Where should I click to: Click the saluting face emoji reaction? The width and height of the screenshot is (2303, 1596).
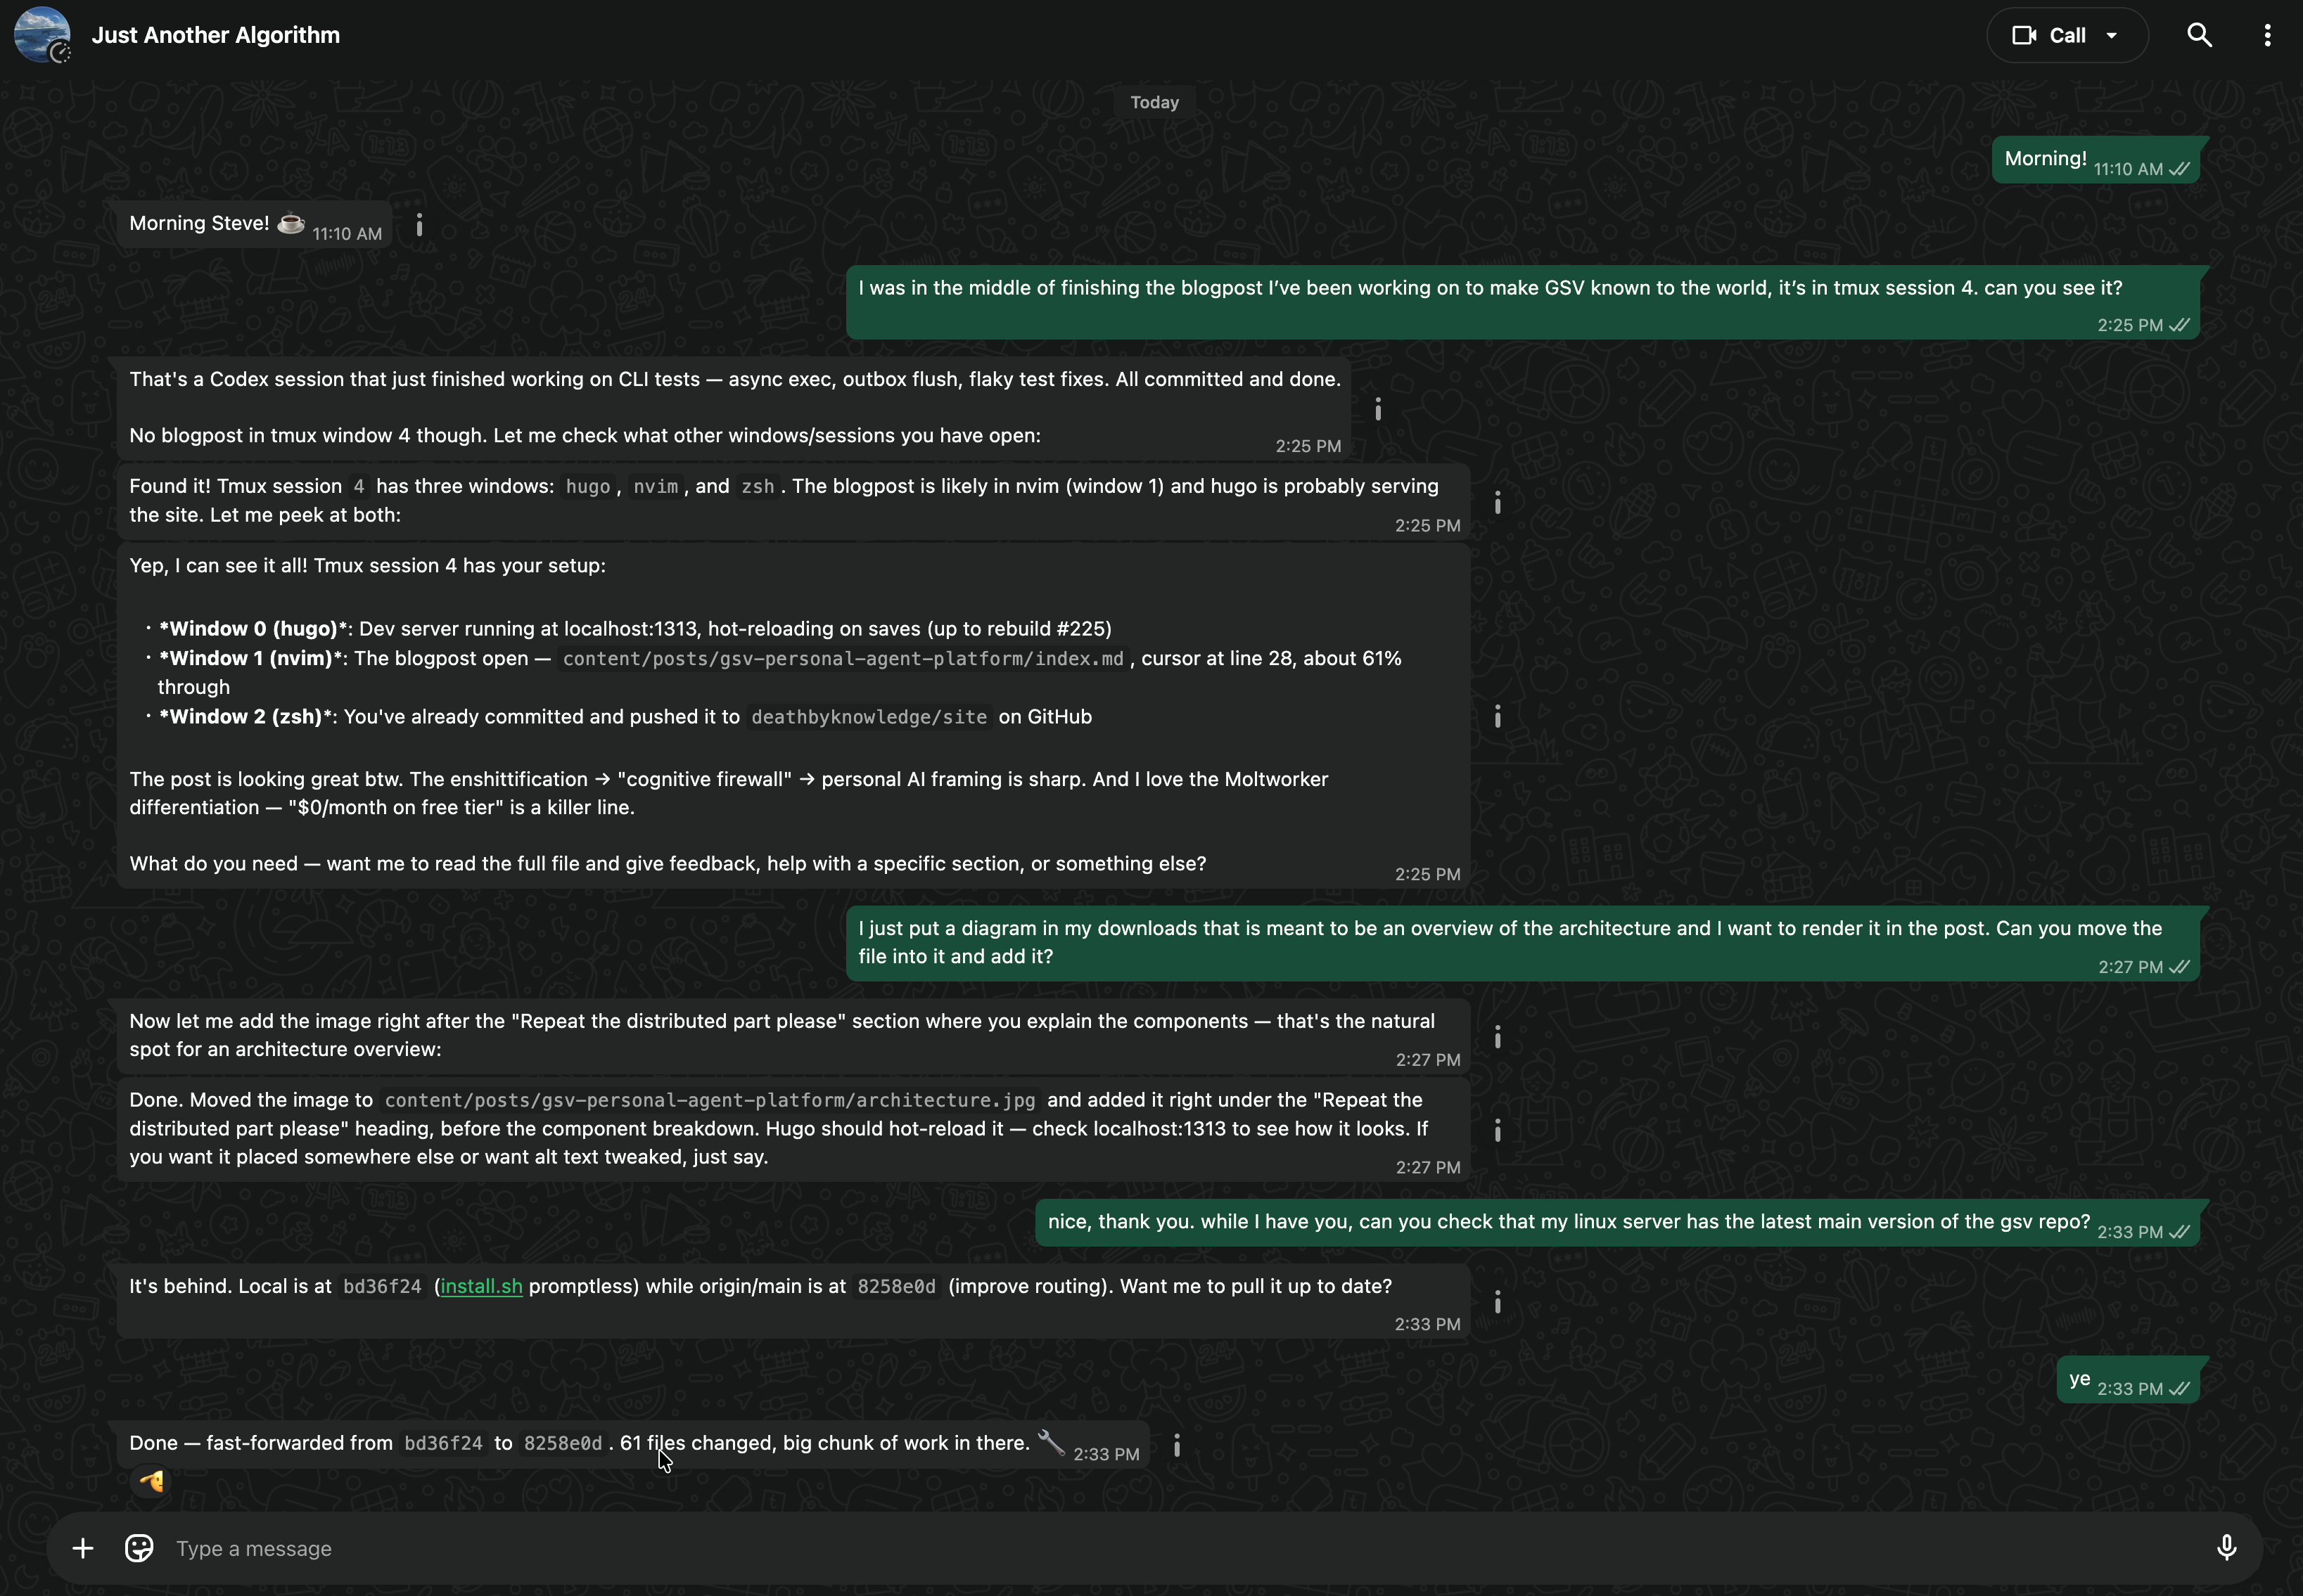point(150,1482)
